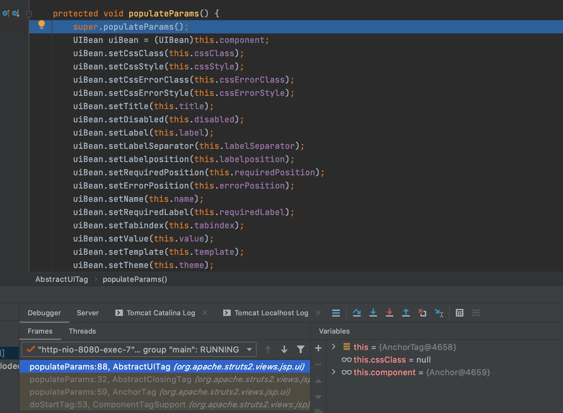The height and width of the screenshot is (413, 563).
Task: Close the Tomcat Catalina Log tab
Action: [x=205, y=313]
